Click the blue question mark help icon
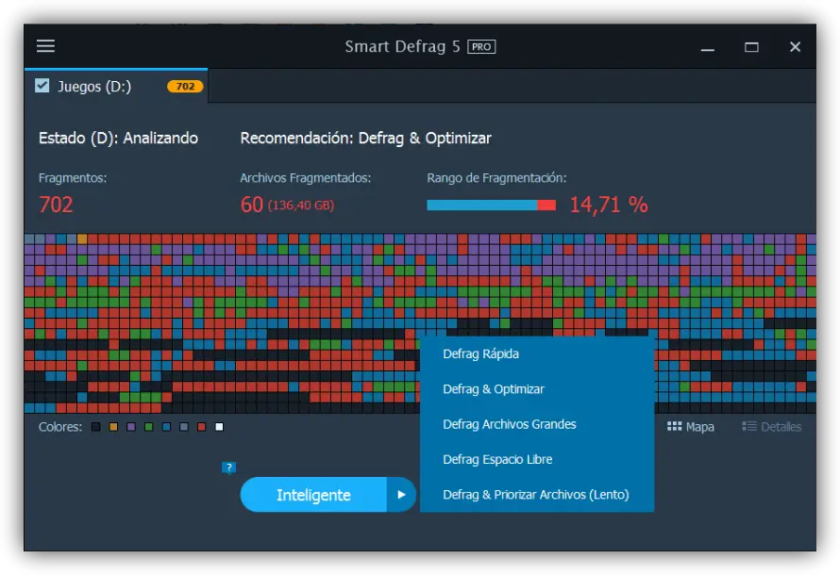This screenshot has width=840, height=575. pyautogui.click(x=228, y=468)
